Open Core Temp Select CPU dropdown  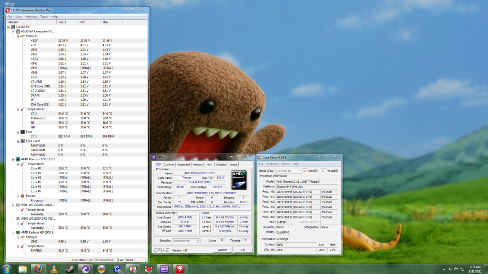pos(300,171)
